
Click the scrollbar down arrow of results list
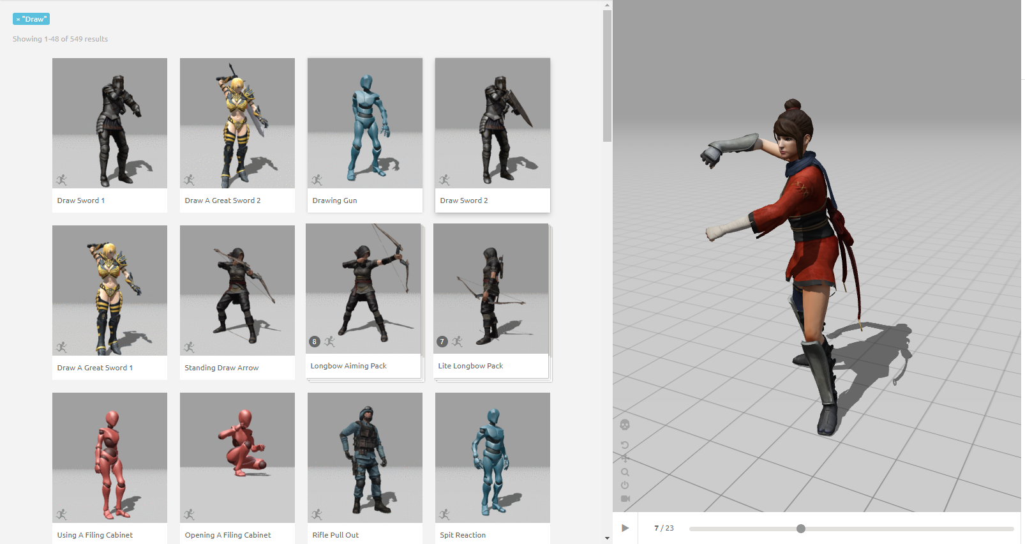point(607,538)
